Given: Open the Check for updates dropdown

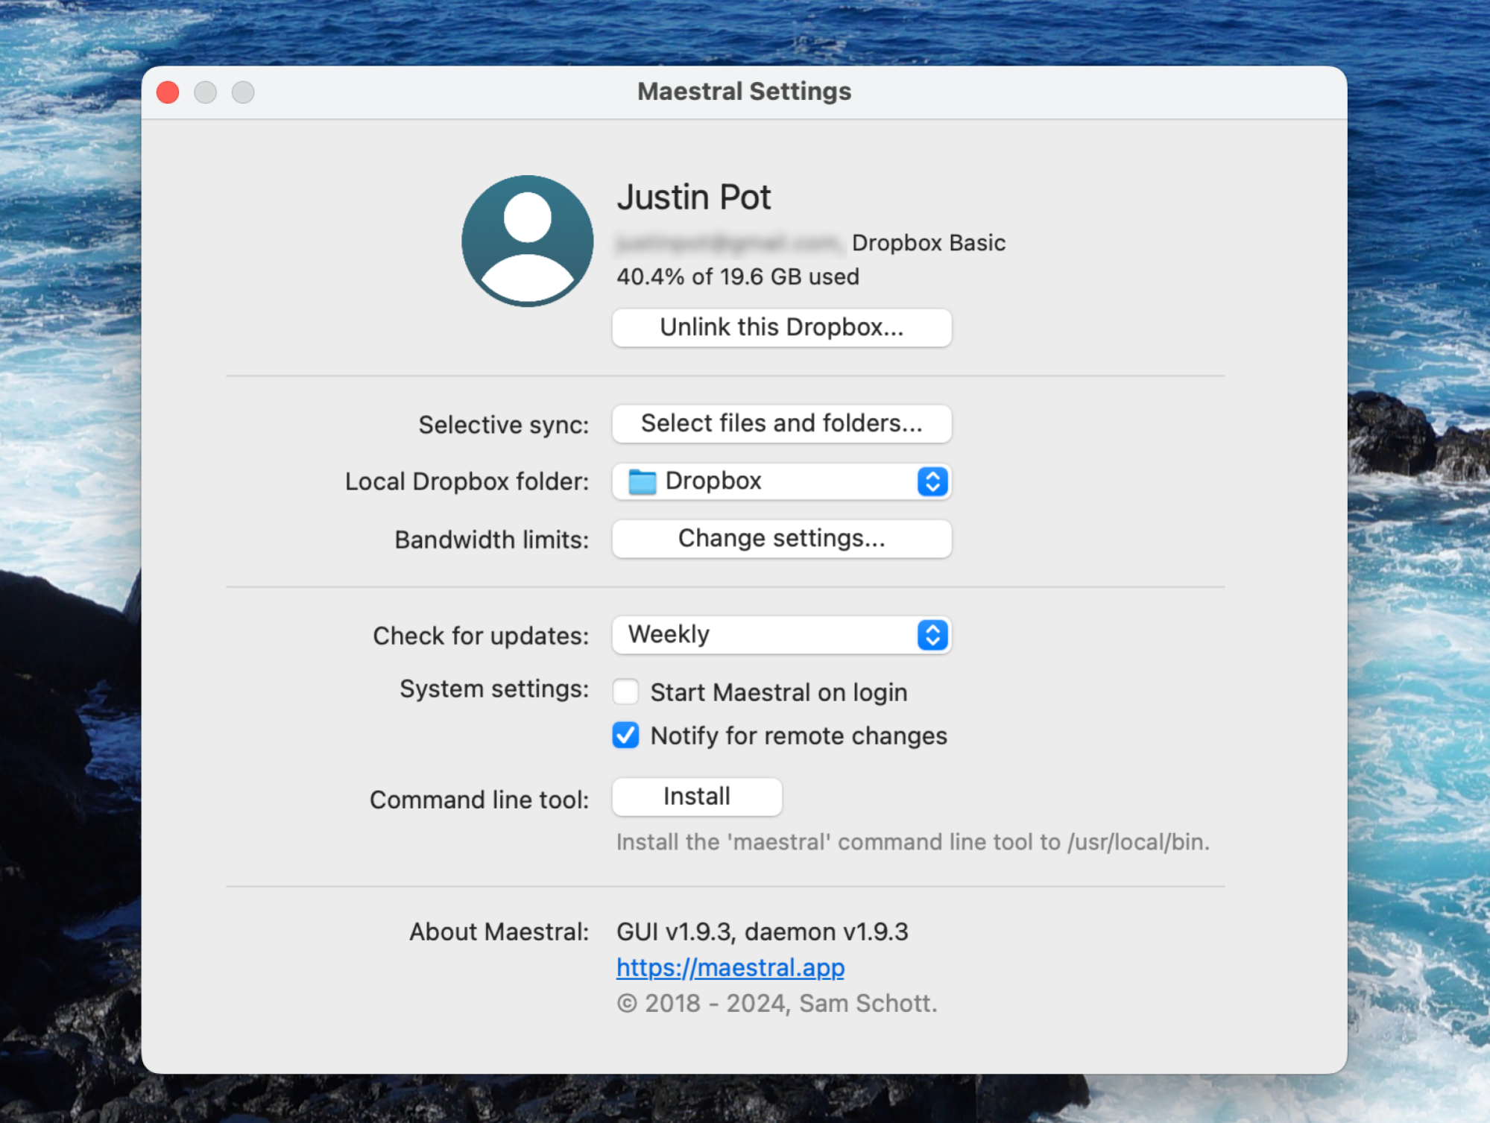Looking at the screenshot, I should [781, 635].
